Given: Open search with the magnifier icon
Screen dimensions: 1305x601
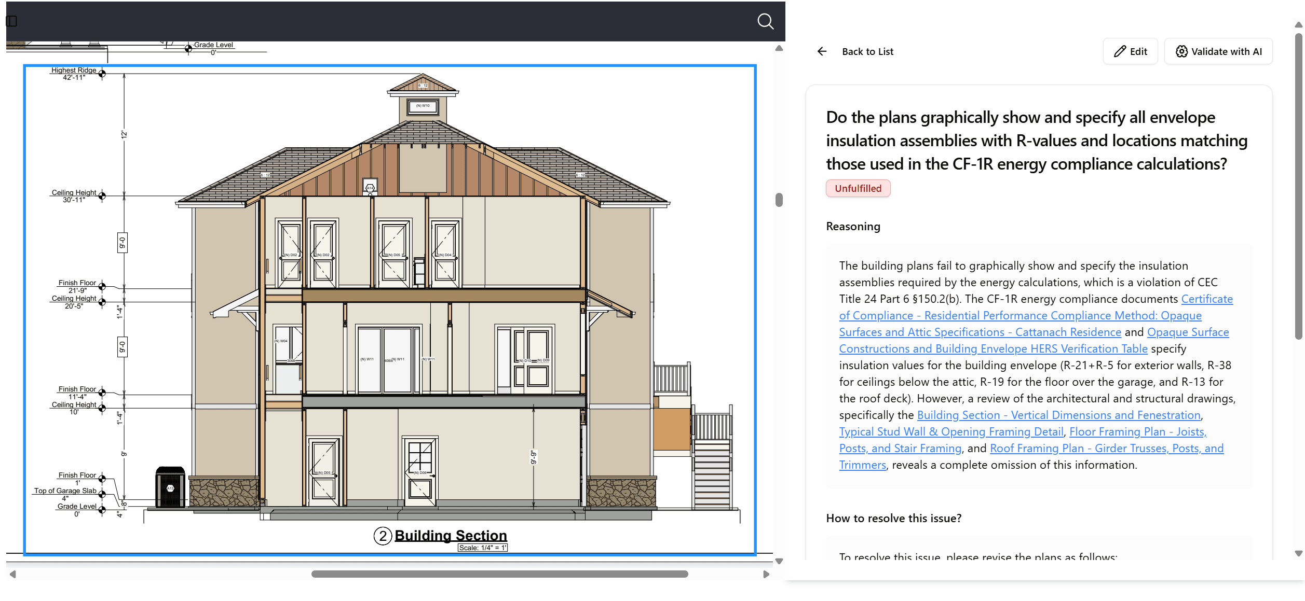Looking at the screenshot, I should [x=765, y=21].
